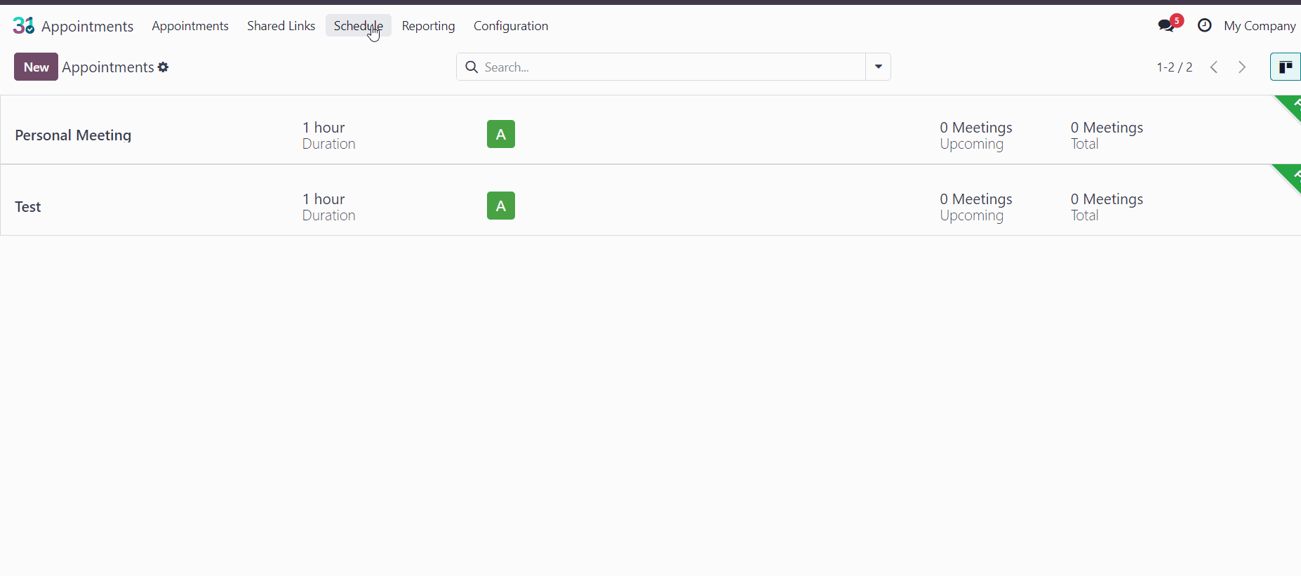The height and width of the screenshot is (576, 1301).
Task: Go to next page arrow
Action: point(1242,67)
